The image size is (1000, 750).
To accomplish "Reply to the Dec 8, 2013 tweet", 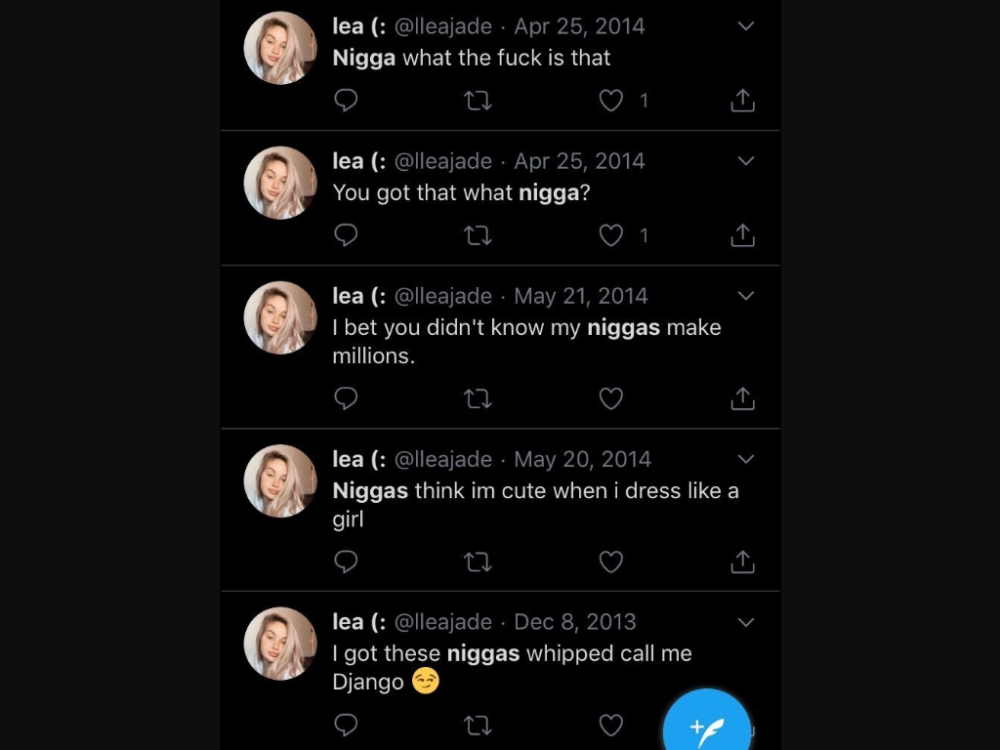I will 346,725.
